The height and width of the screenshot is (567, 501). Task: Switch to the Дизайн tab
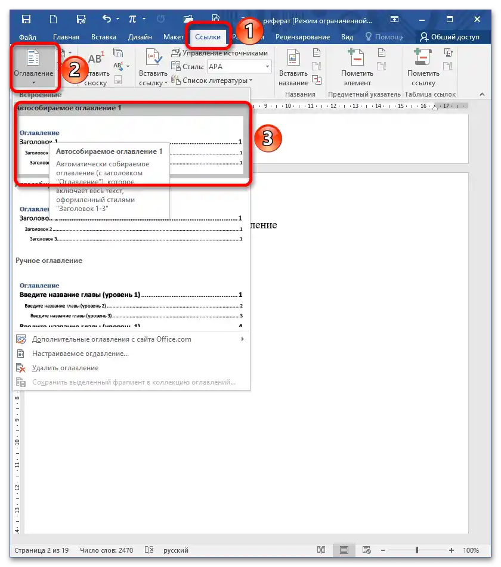[140, 37]
